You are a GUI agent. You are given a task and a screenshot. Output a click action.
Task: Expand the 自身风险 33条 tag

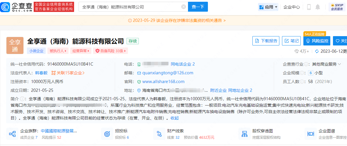click(110, 51)
